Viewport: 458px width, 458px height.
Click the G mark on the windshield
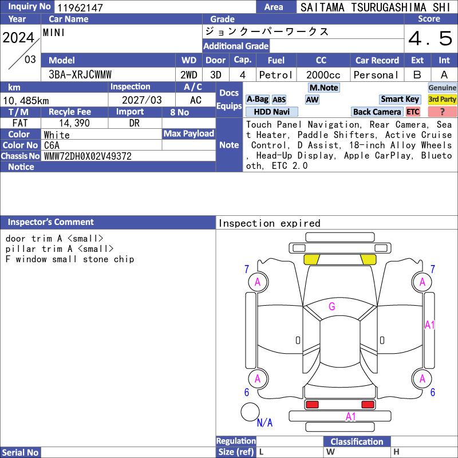pos(332,306)
